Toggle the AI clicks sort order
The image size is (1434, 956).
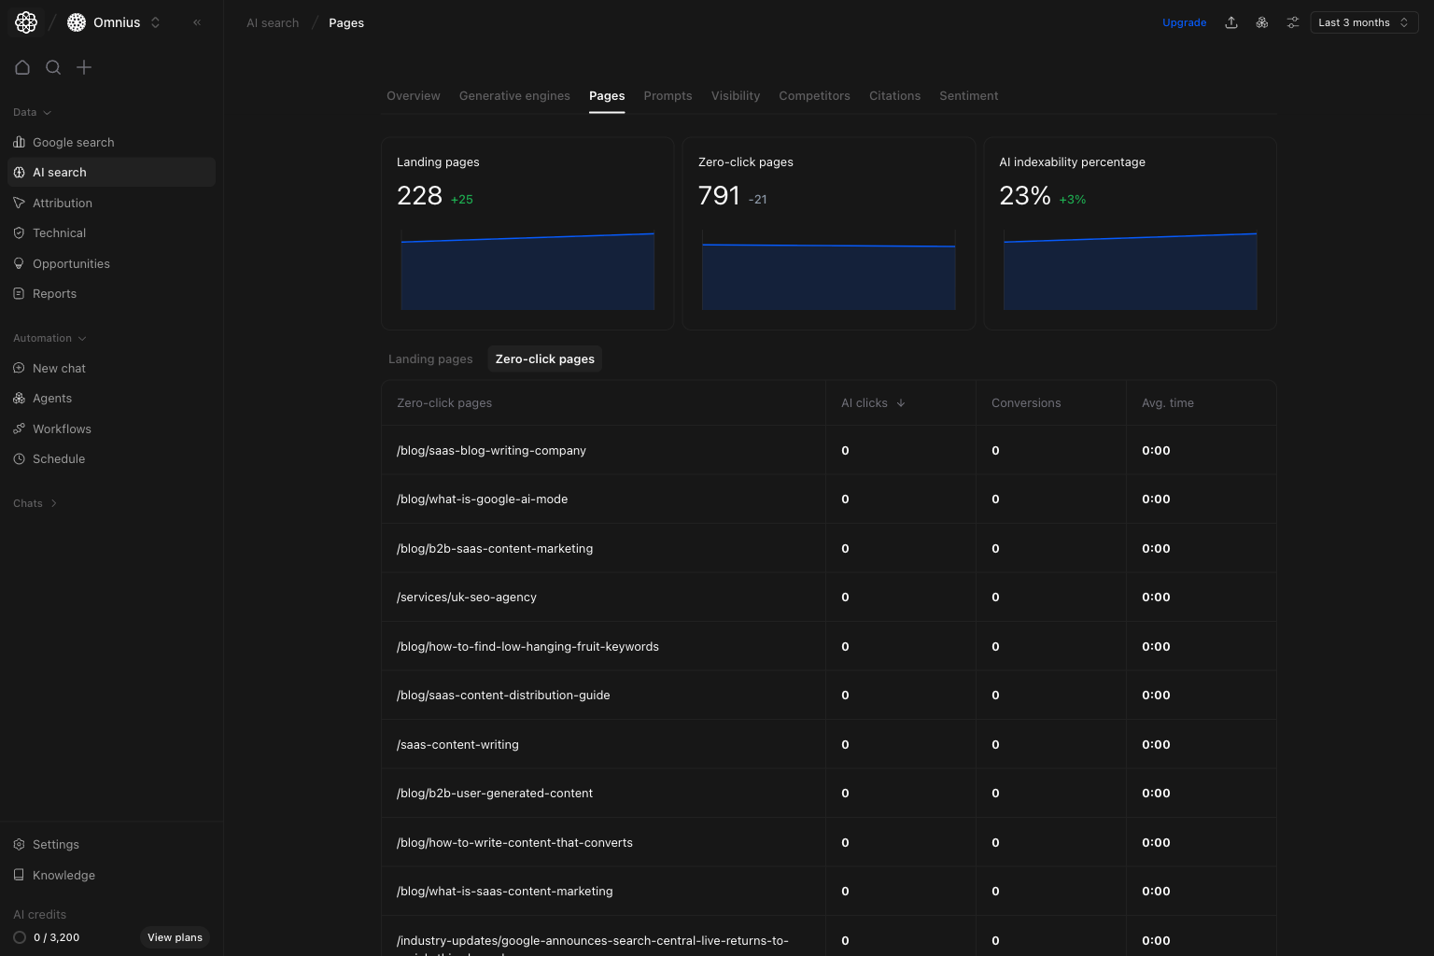coord(872,402)
